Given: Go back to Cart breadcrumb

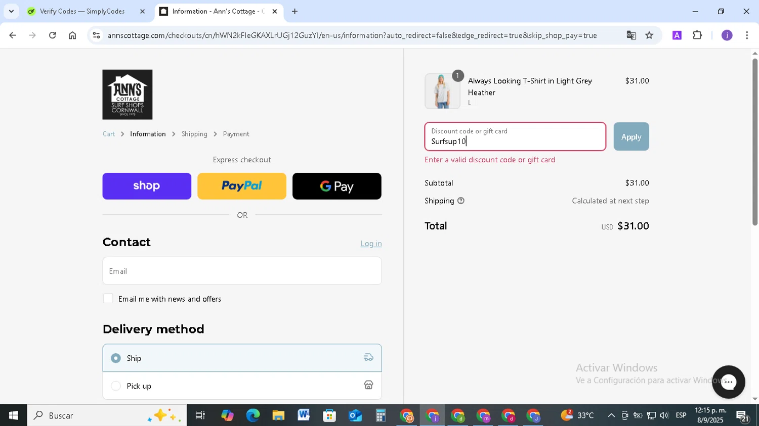Looking at the screenshot, I should pos(109,134).
